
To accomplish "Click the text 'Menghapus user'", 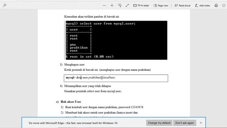I will 74,65.
